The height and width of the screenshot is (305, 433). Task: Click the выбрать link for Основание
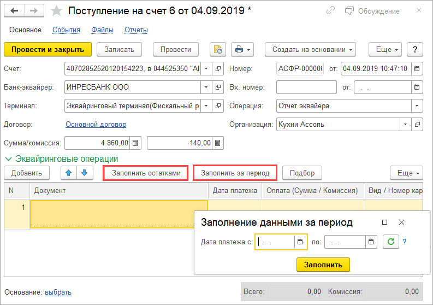tap(58, 292)
